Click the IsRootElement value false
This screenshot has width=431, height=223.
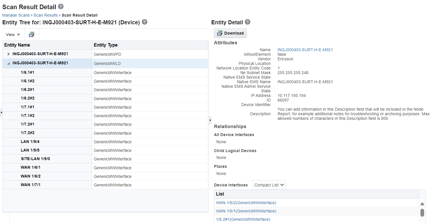[282, 54]
